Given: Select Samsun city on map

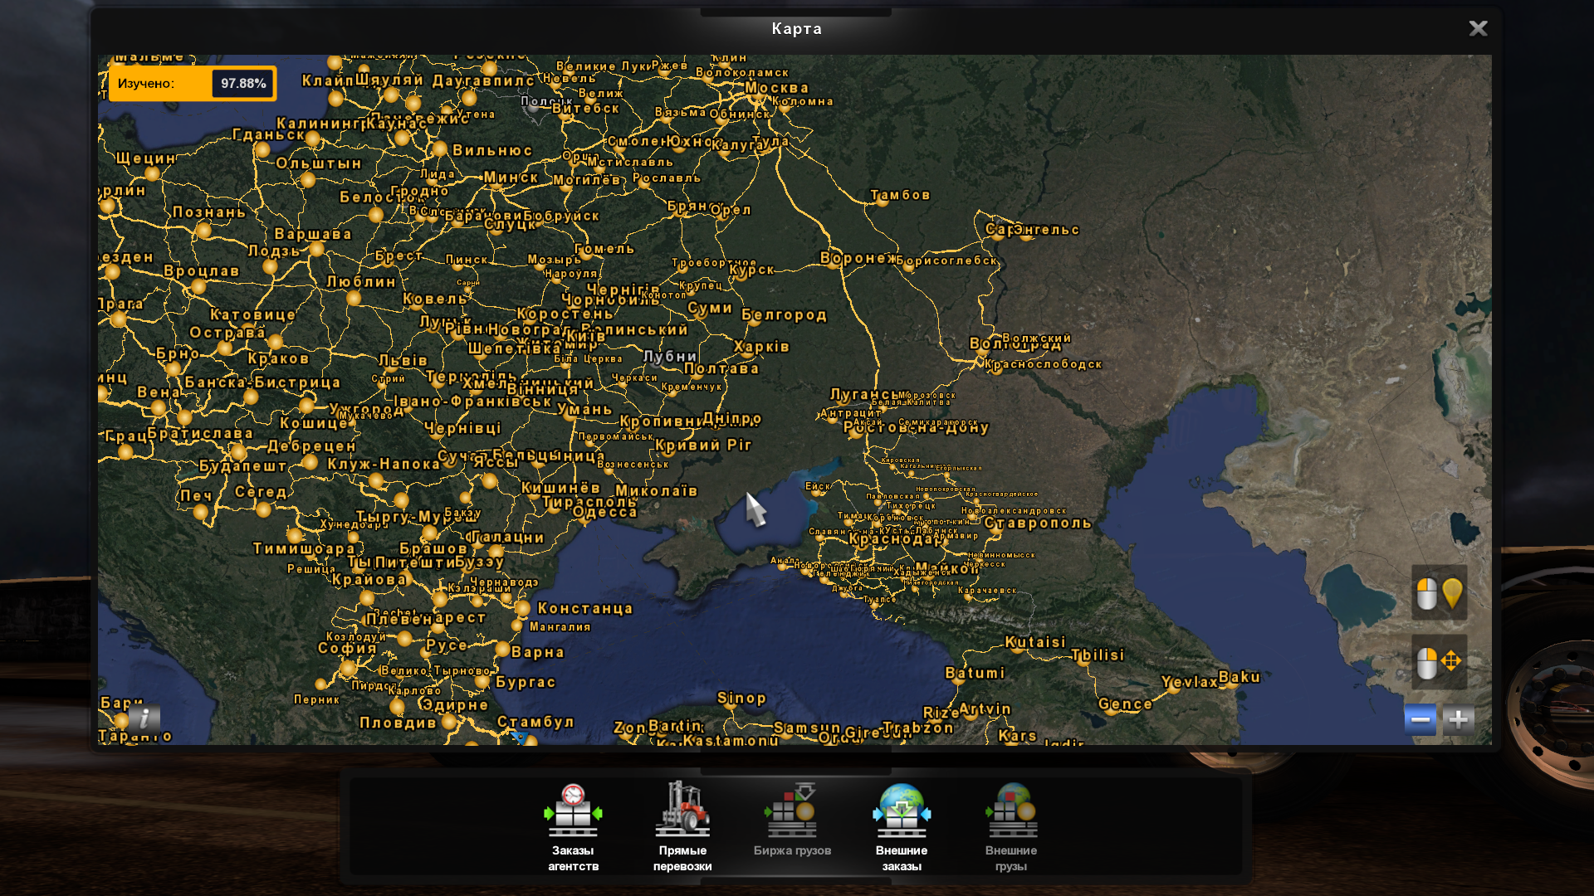Looking at the screenshot, I should pyautogui.click(x=807, y=728).
